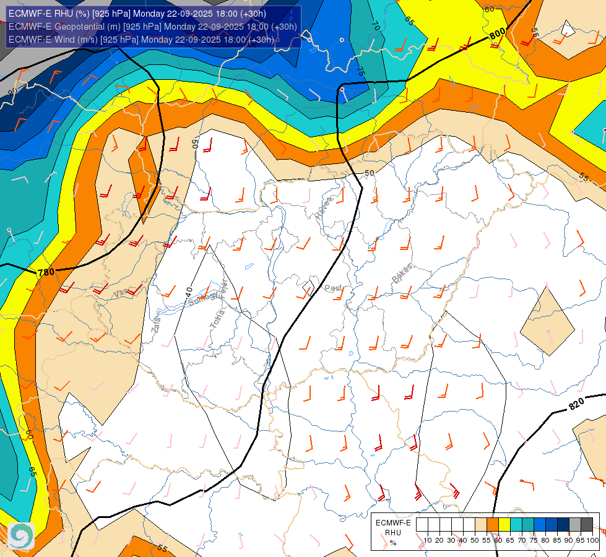Click the Tolna county label
Image resolution: width=606 pixels, height=557 pixels.
(x=217, y=319)
